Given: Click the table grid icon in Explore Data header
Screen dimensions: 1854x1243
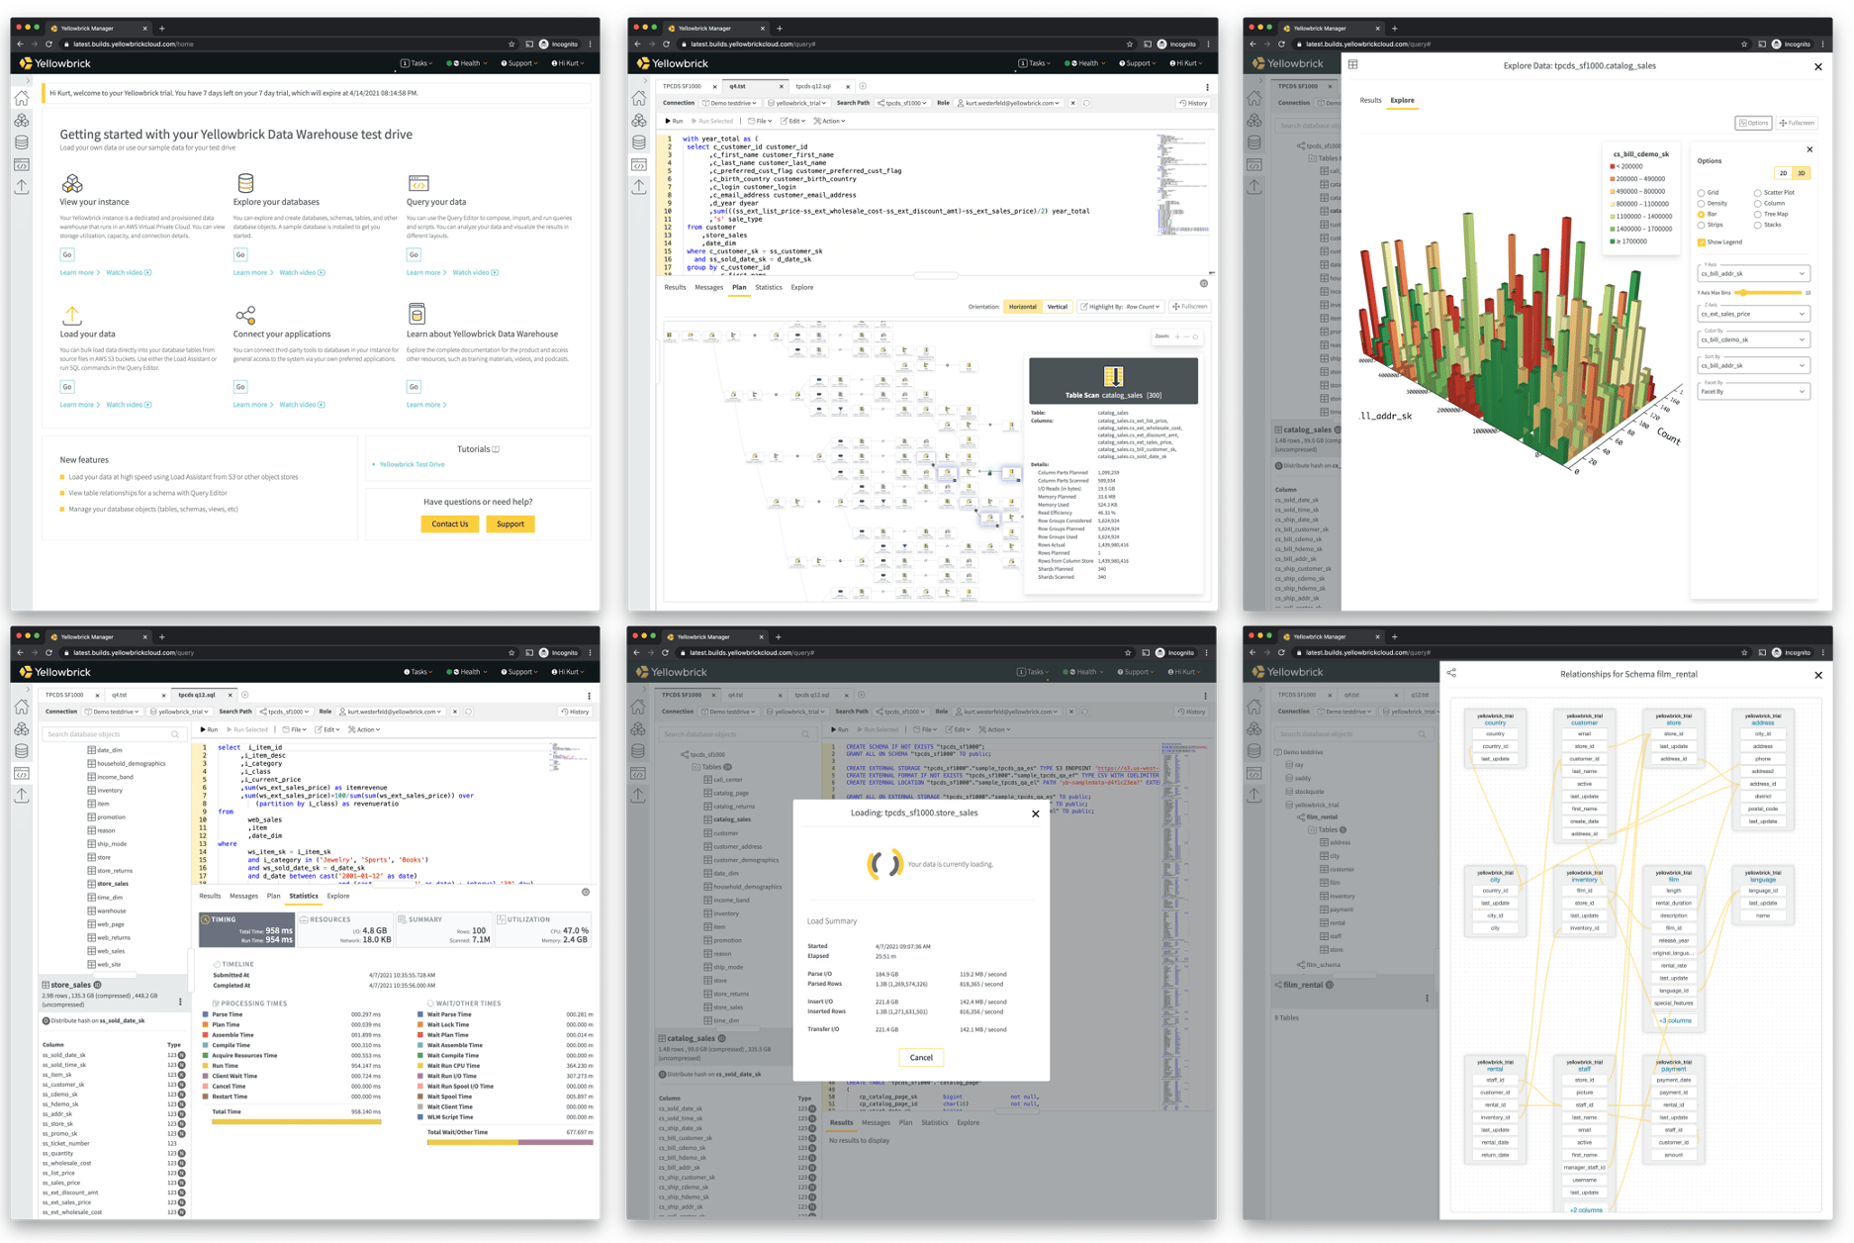Looking at the screenshot, I should pos(1352,65).
